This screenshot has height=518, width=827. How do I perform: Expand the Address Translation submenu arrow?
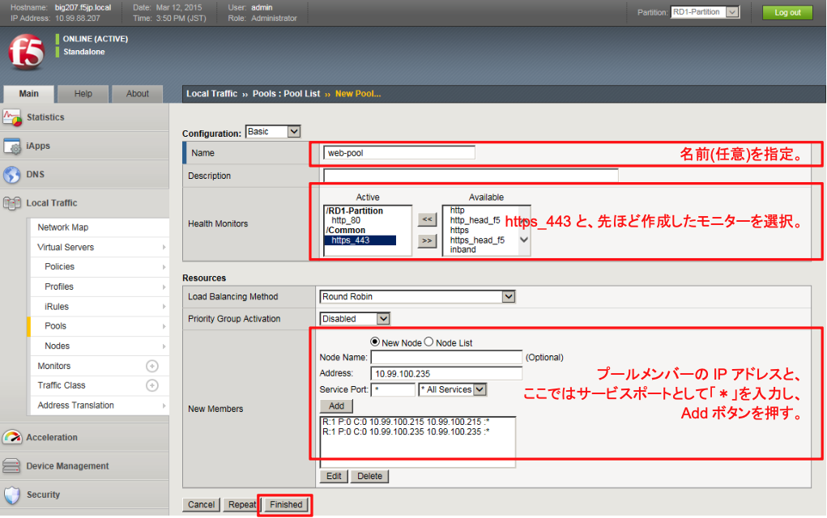(164, 405)
